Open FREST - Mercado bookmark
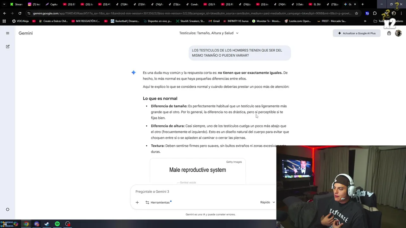The height and width of the screenshot is (228, 406). pyautogui.click(x=331, y=21)
